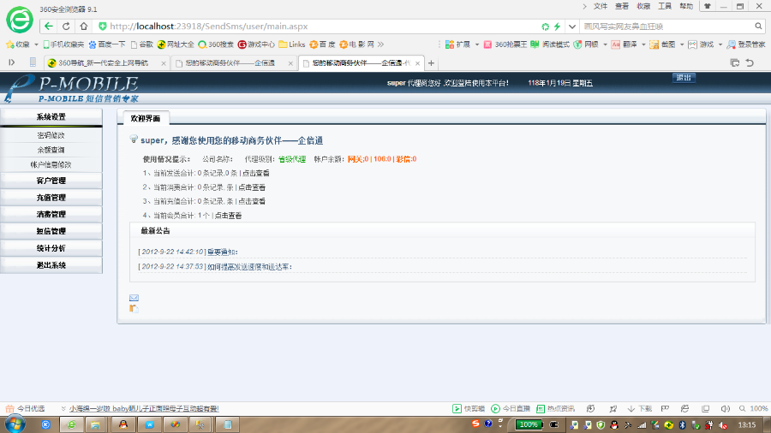Open 百度一下 bookmark

coord(107,44)
